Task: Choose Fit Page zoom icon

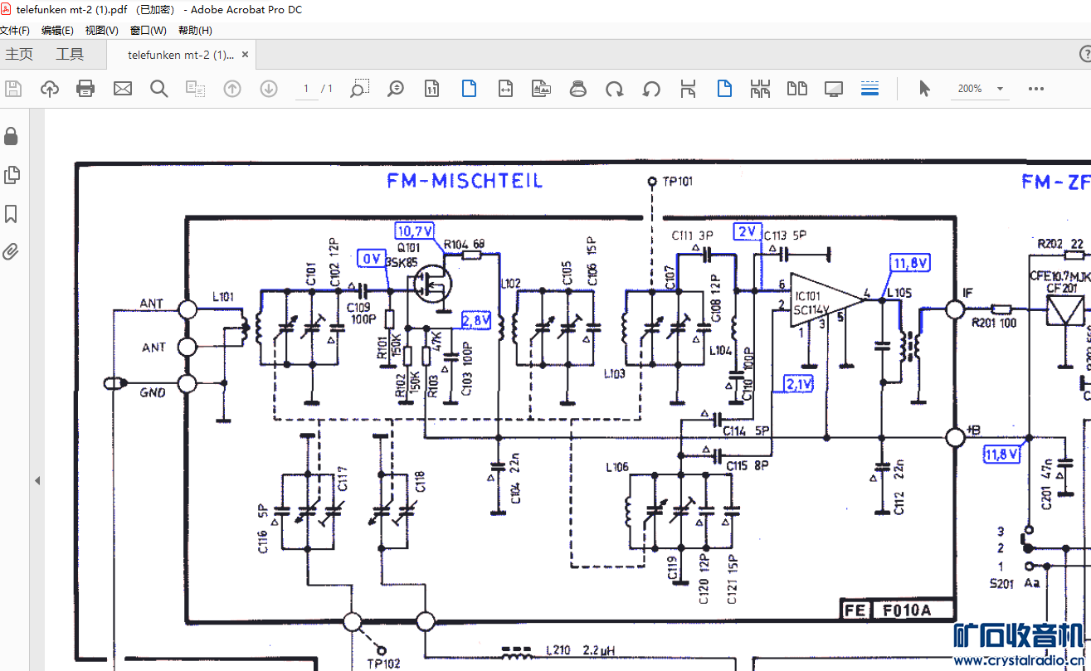Action: (469, 89)
